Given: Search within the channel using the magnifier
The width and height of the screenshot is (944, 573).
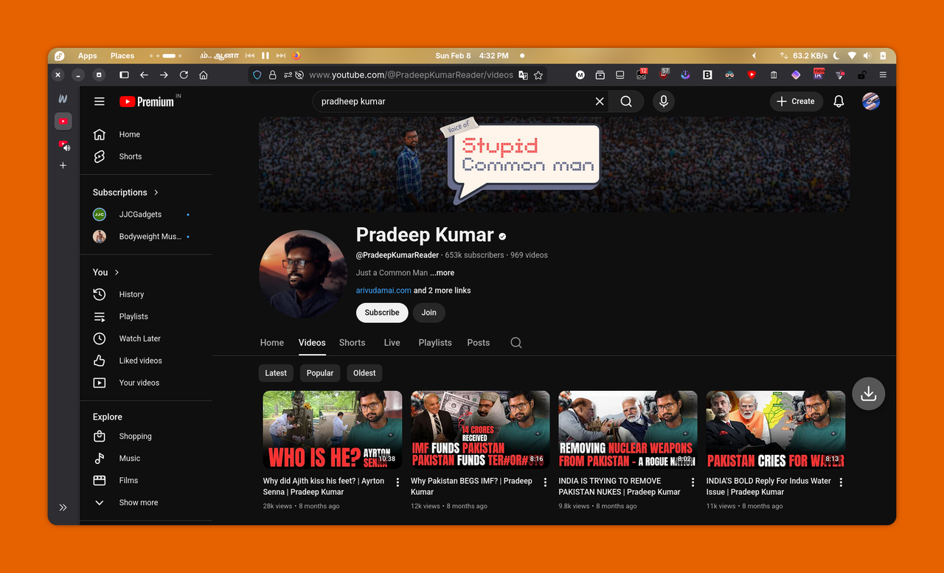Looking at the screenshot, I should coord(516,343).
